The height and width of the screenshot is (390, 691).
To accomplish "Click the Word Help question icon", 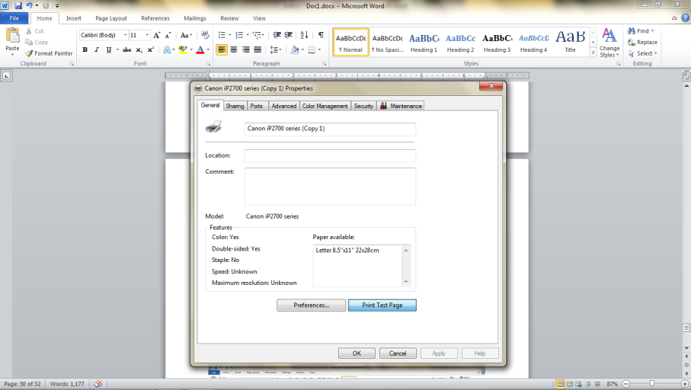I will click(x=685, y=18).
